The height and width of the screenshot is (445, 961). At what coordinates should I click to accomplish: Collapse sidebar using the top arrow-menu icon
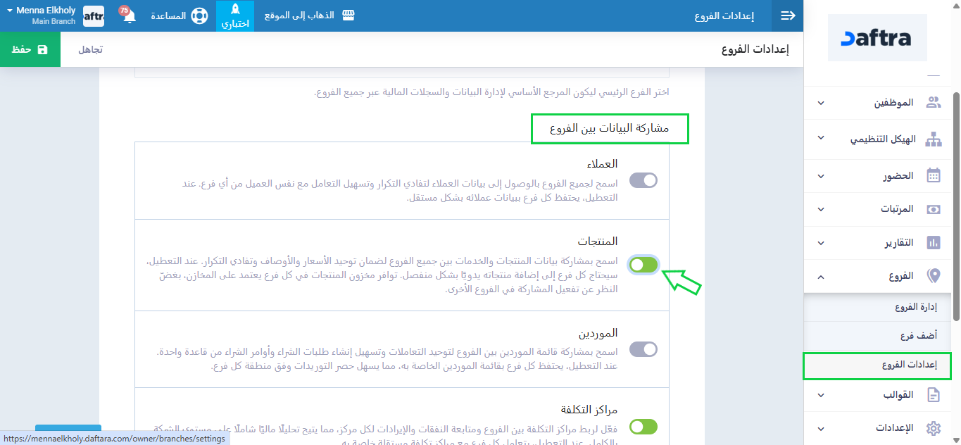pyautogui.click(x=788, y=15)
